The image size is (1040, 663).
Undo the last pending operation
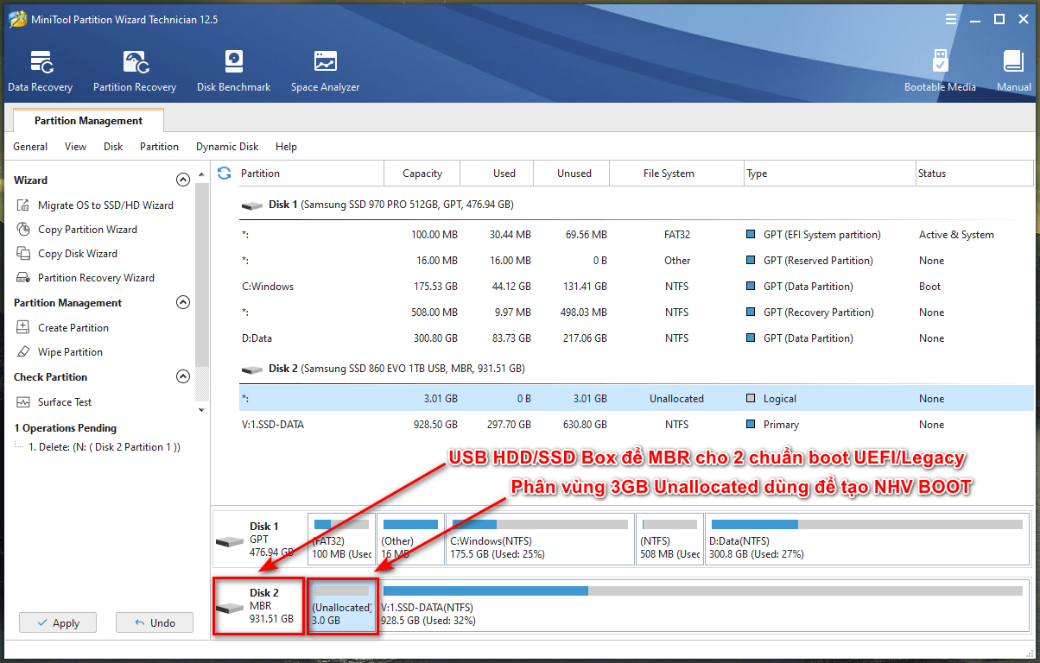(155, 622)
